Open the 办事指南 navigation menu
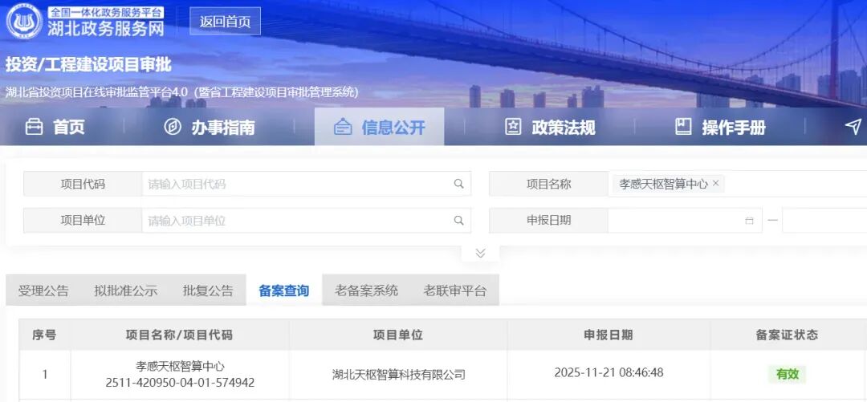The image size is (867, 402). point(209,127)
